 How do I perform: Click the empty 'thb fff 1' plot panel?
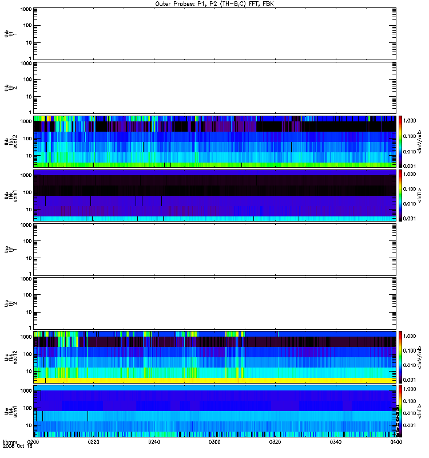215,34
